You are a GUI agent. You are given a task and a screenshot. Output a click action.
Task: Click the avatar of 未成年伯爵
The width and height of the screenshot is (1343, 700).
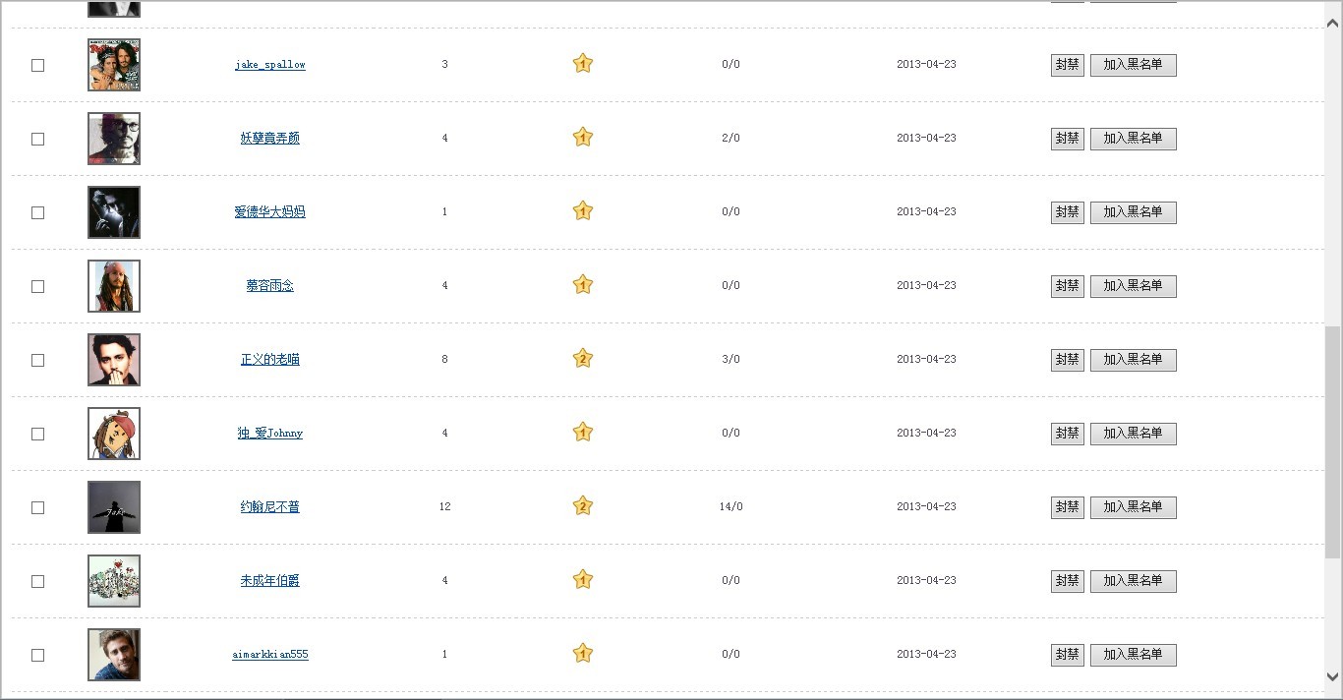coord(114,581)
